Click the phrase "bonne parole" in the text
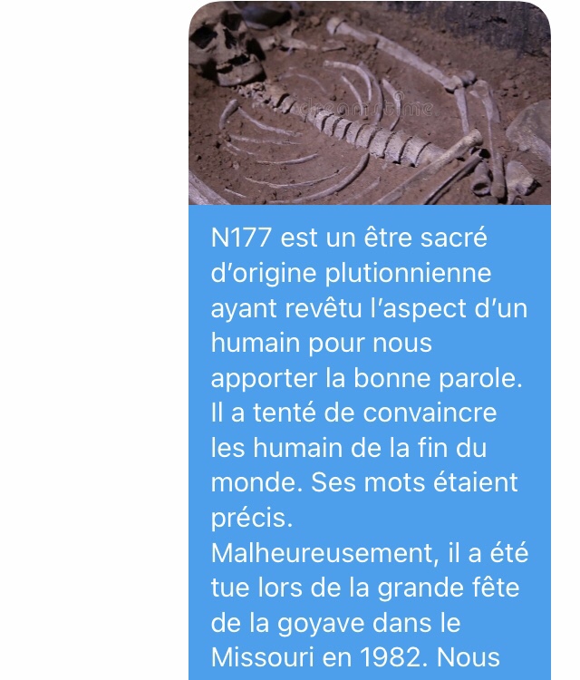The height and width of the screenshot is (680, 580). pyautogui.click(x=438, y=378)
